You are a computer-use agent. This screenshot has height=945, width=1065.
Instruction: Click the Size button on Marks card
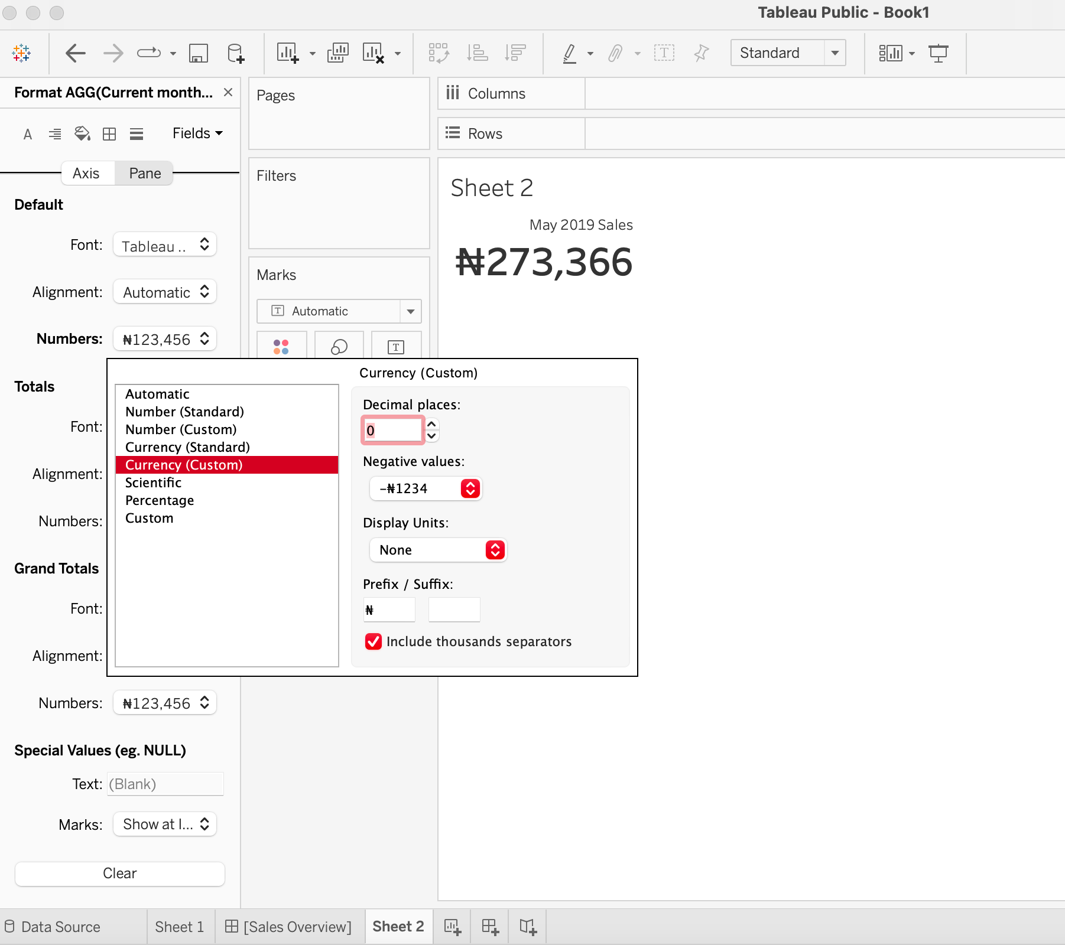coord(339,346)
